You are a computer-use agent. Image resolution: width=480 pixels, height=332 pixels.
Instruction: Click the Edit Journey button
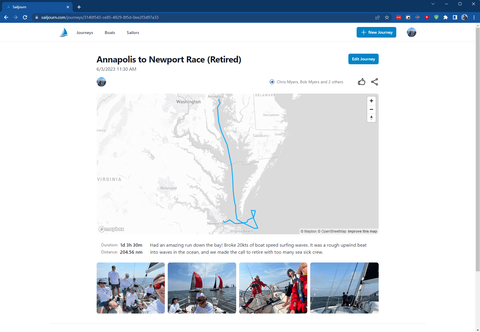click(x=363, y=59)
